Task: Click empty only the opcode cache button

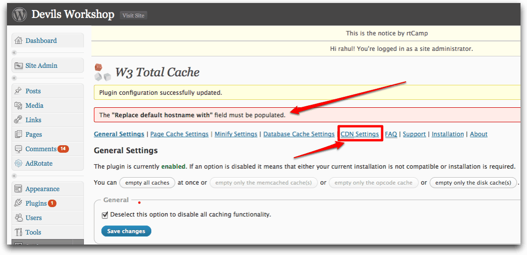Action: 374,183
